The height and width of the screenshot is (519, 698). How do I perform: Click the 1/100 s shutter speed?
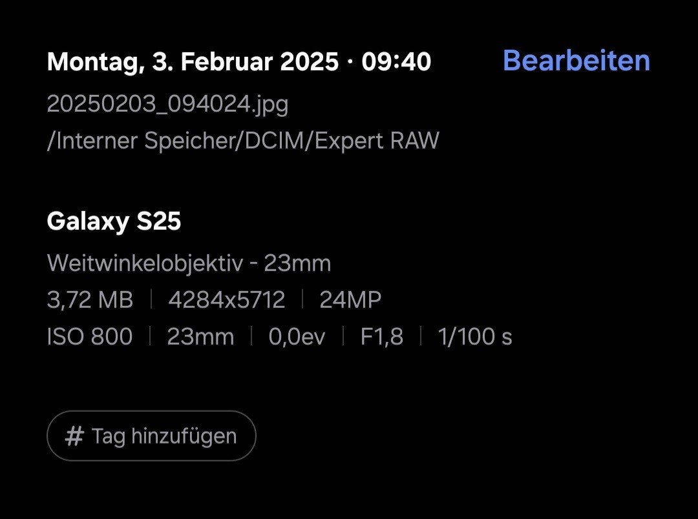[x=475, y=336]
